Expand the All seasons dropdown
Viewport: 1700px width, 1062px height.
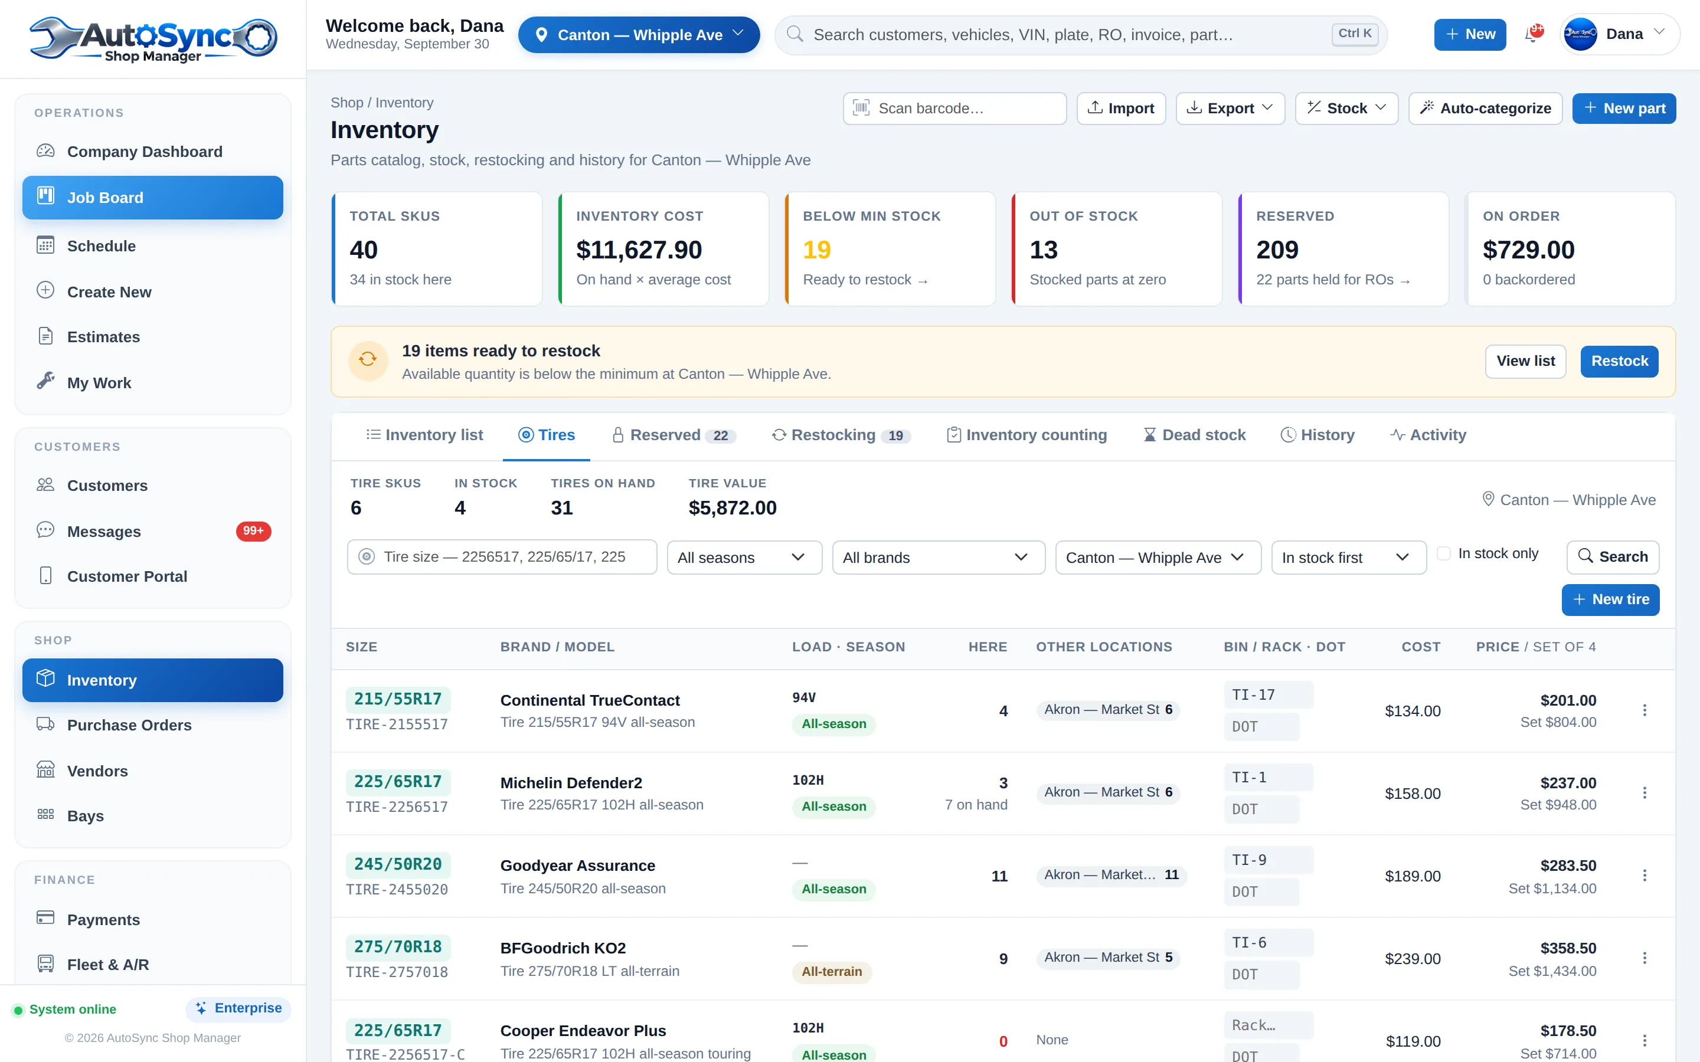[744, 558]
